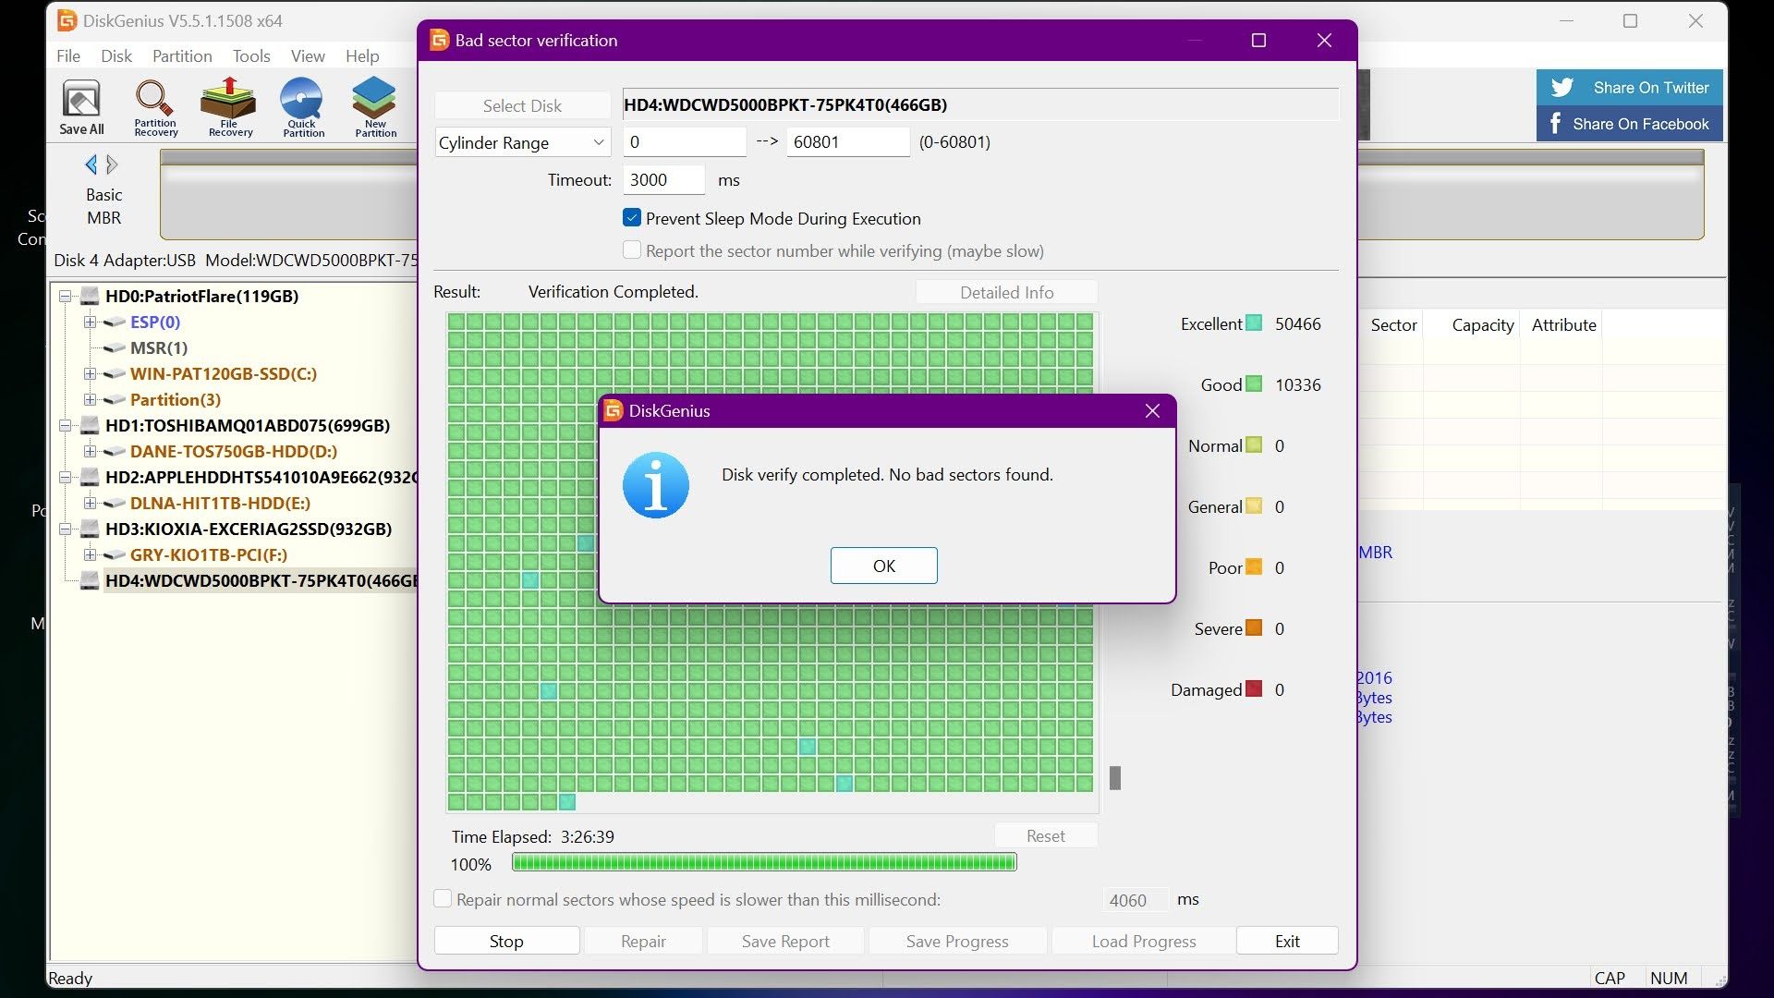Collapse the HD0:PatriotFlare tree node
The width and height of the screenshot is (1774, 998).
[66, 297]
